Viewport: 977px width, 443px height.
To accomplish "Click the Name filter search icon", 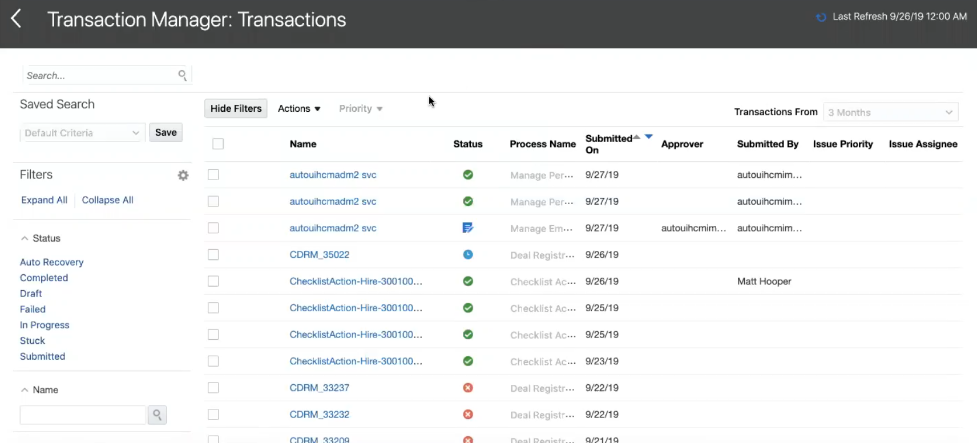I will pos(157,415).
